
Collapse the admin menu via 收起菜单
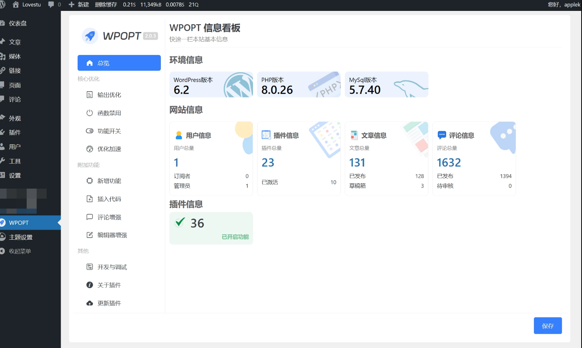pyautogui.click(x=19, y=251)
